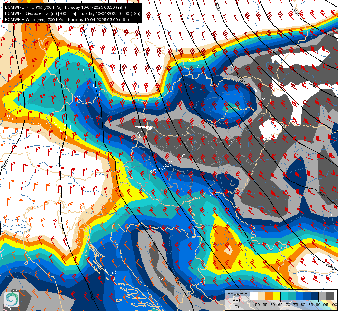Click the '2840' geopotential contour label

click(296, 12)
